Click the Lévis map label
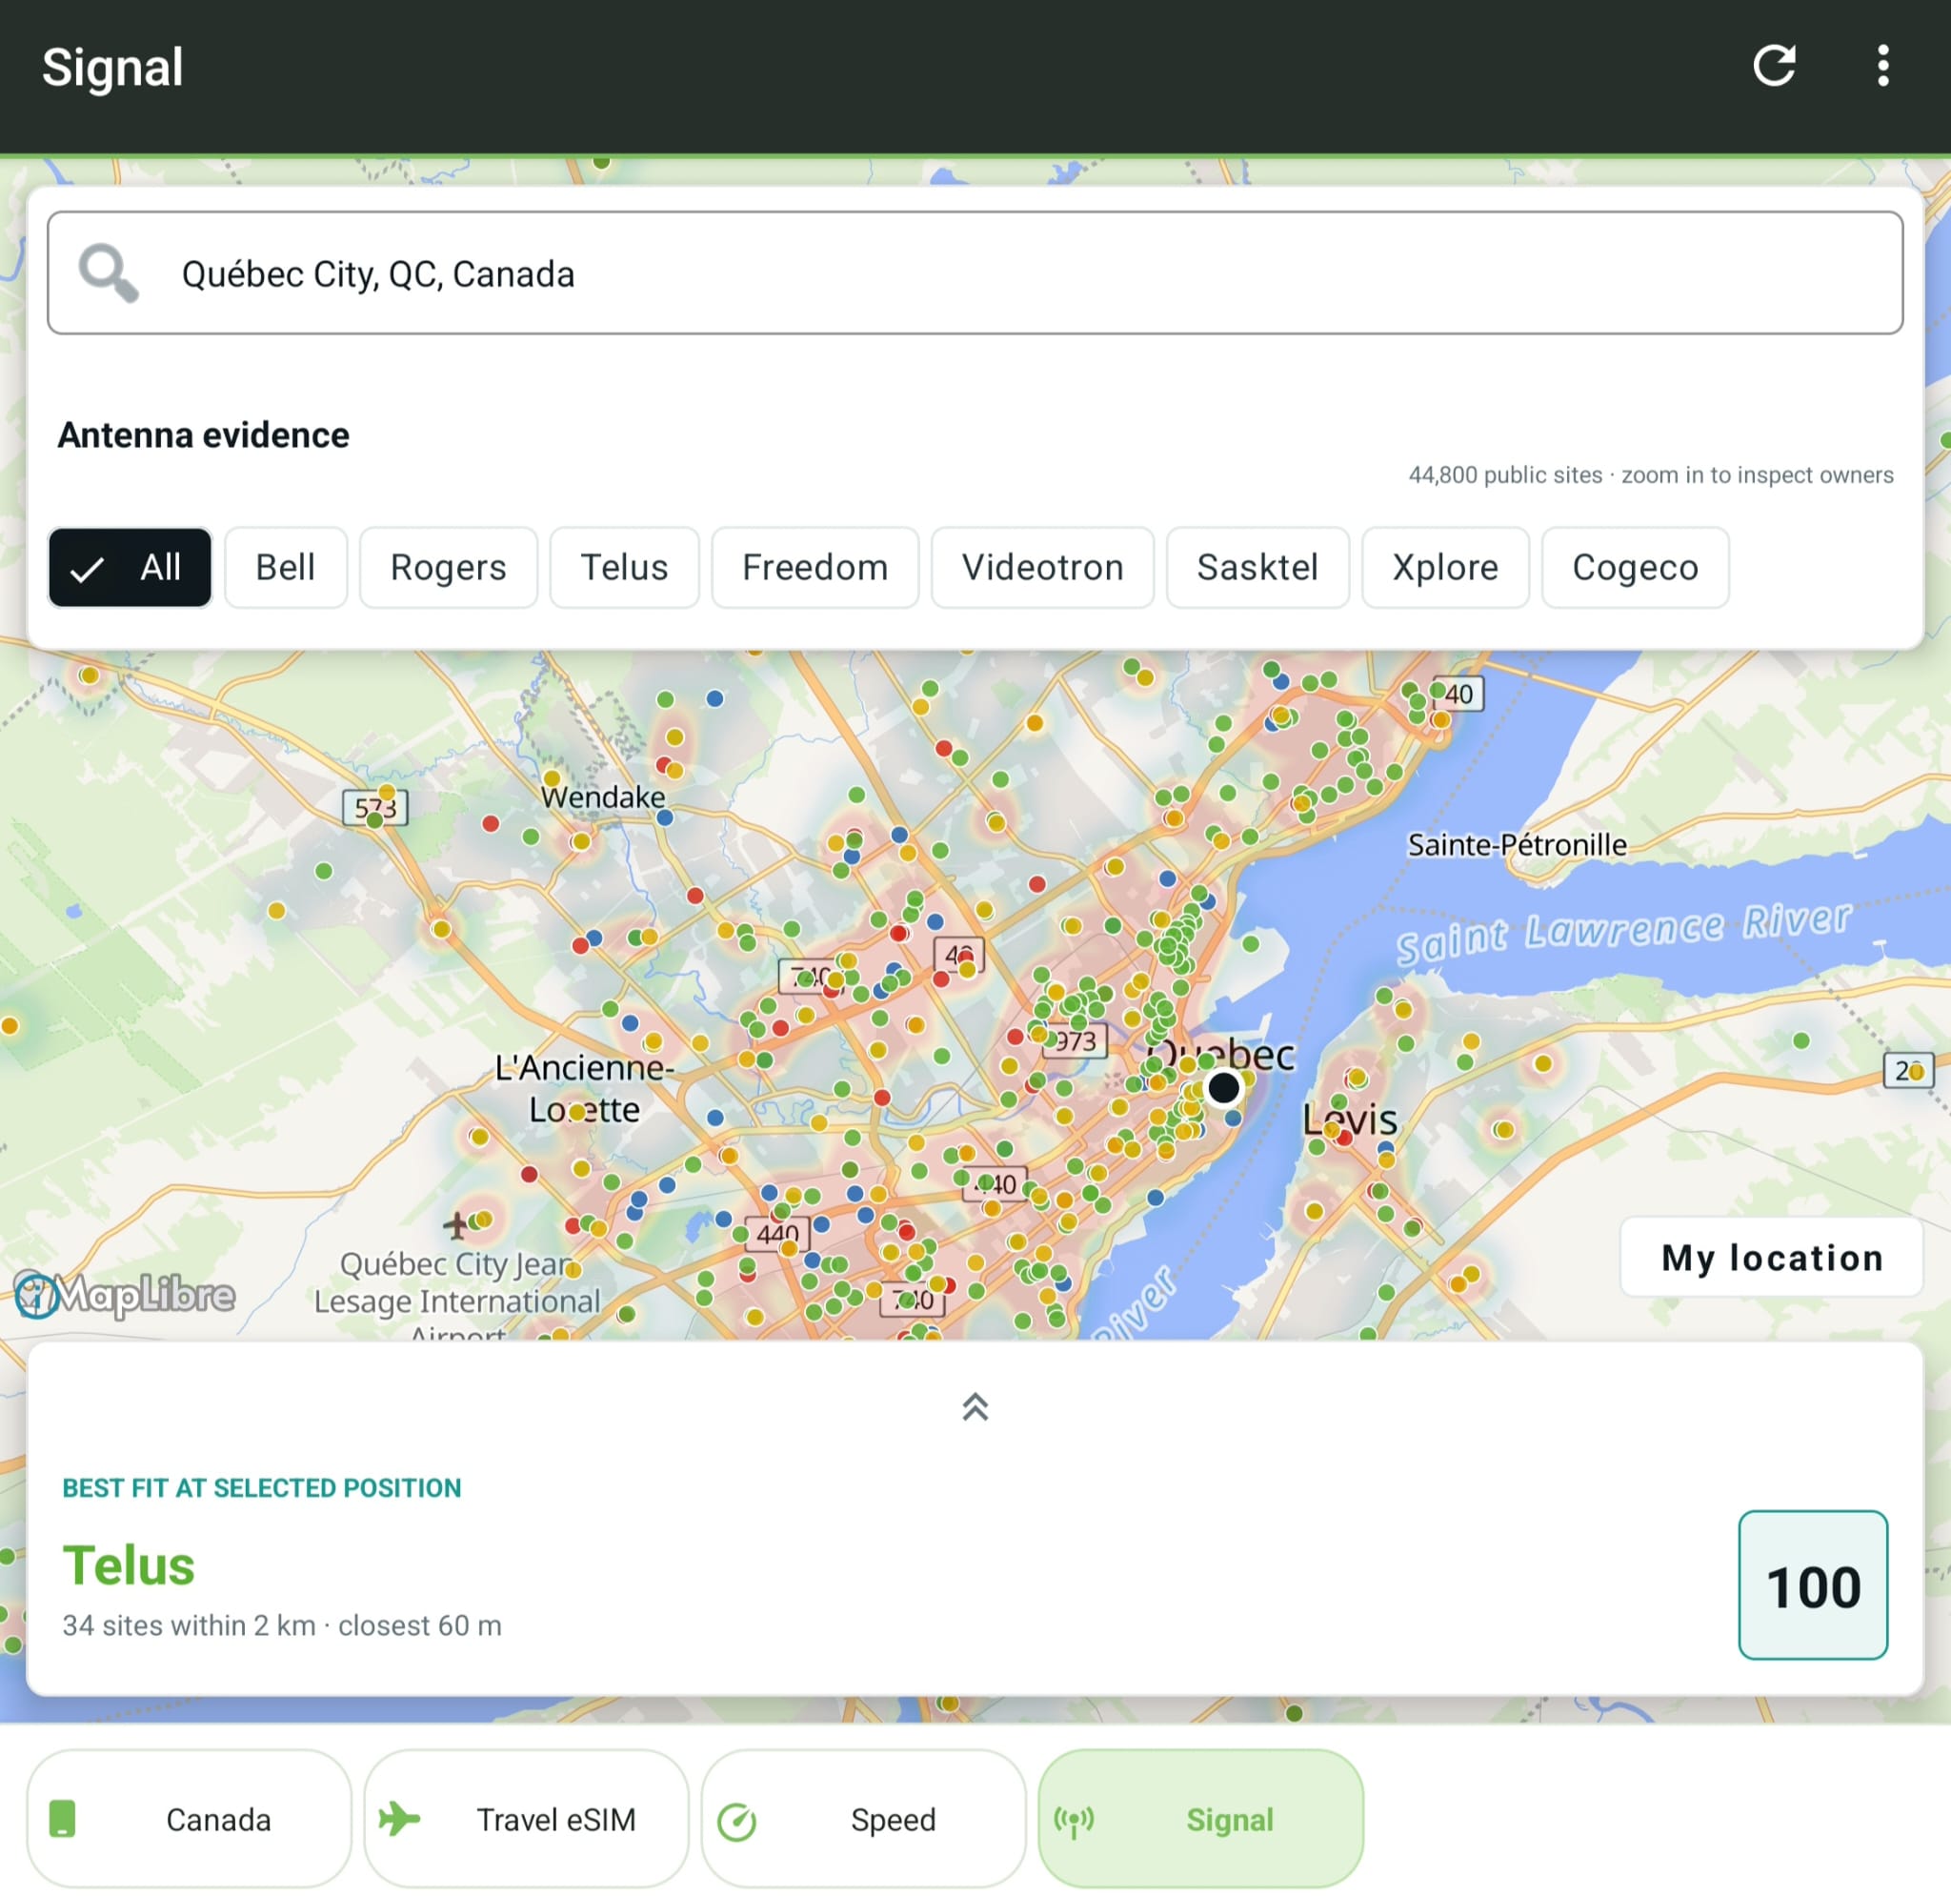 (x=1350, y=1119)
